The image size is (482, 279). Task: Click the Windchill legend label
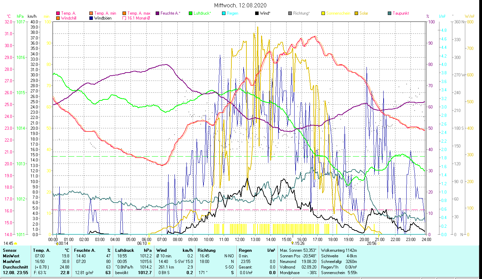tap(69, 18)
